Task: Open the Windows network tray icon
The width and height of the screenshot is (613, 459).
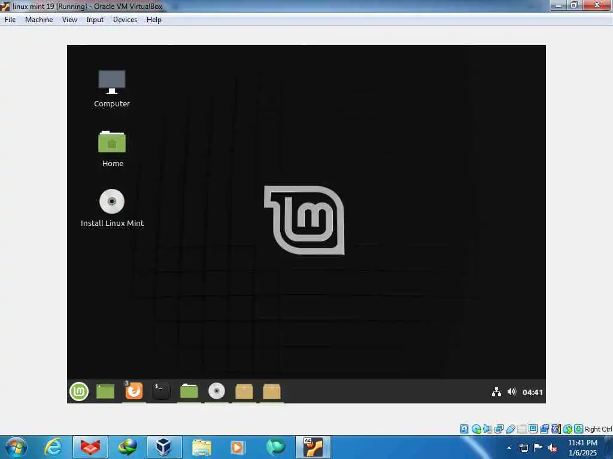Action: click(x=523, y=448)
